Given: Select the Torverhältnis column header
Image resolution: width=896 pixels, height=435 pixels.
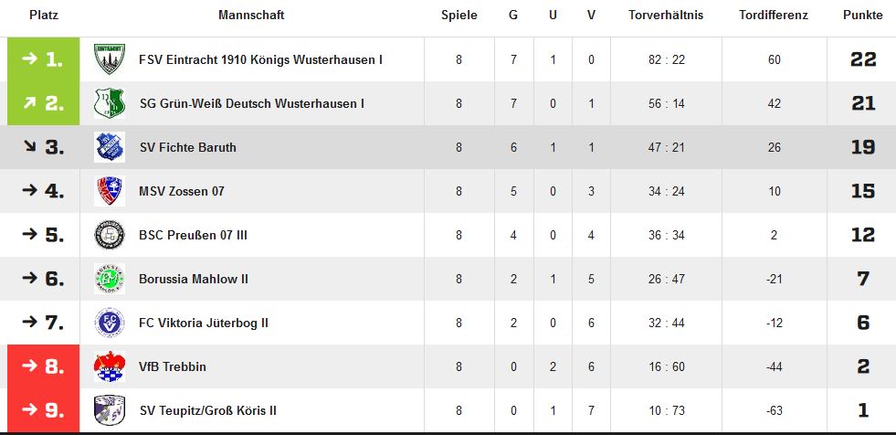Looking at the screenshot, I should point(666,16).
